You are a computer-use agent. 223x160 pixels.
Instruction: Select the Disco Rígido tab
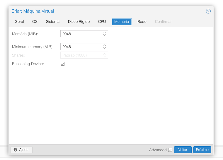[x=79, y=22]
